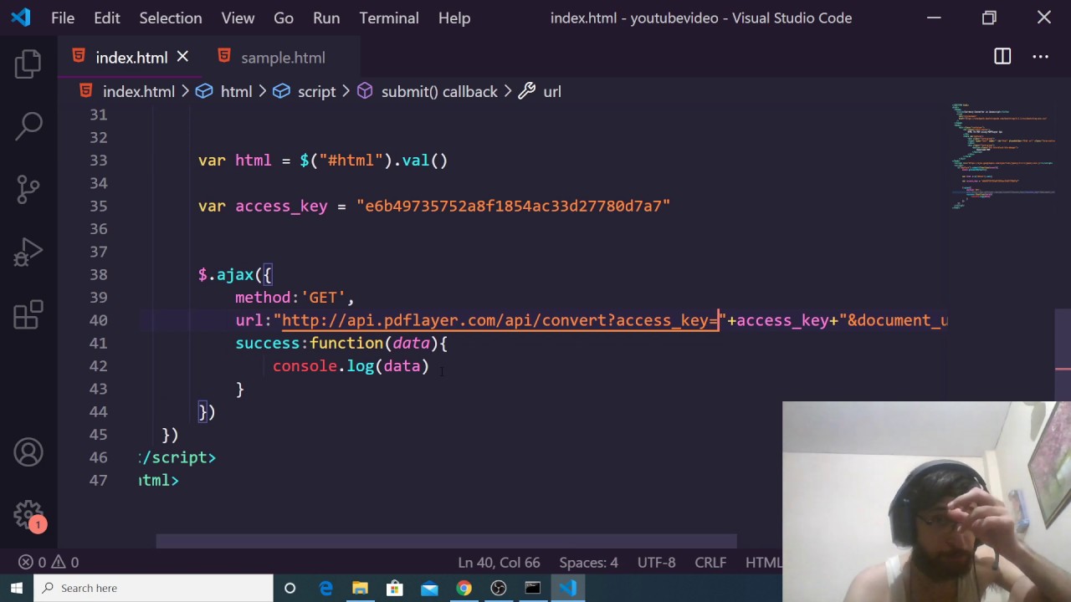Click the Spaces: 4 indentation setting

588,563
